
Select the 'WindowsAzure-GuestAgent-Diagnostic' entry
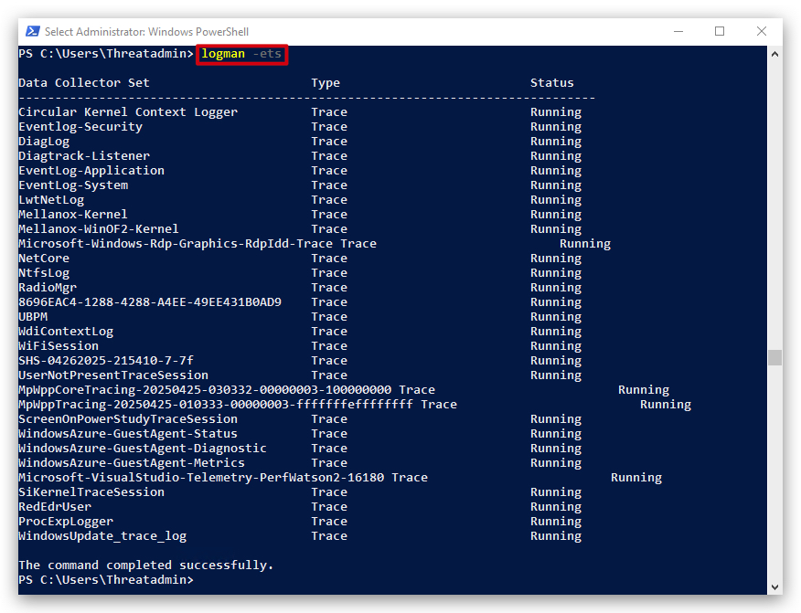point(143,449)
